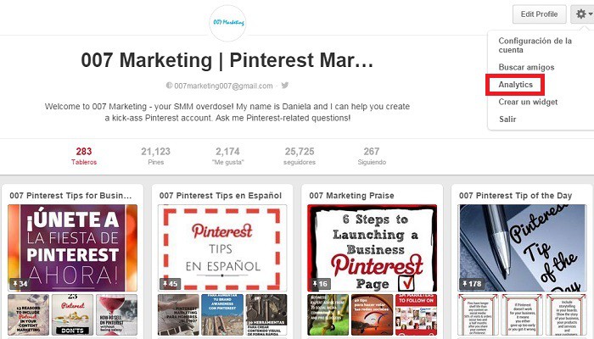Select Buscar amigos menu entry
The height and width of the screenshot is (339, 594).
click(526, 67)
